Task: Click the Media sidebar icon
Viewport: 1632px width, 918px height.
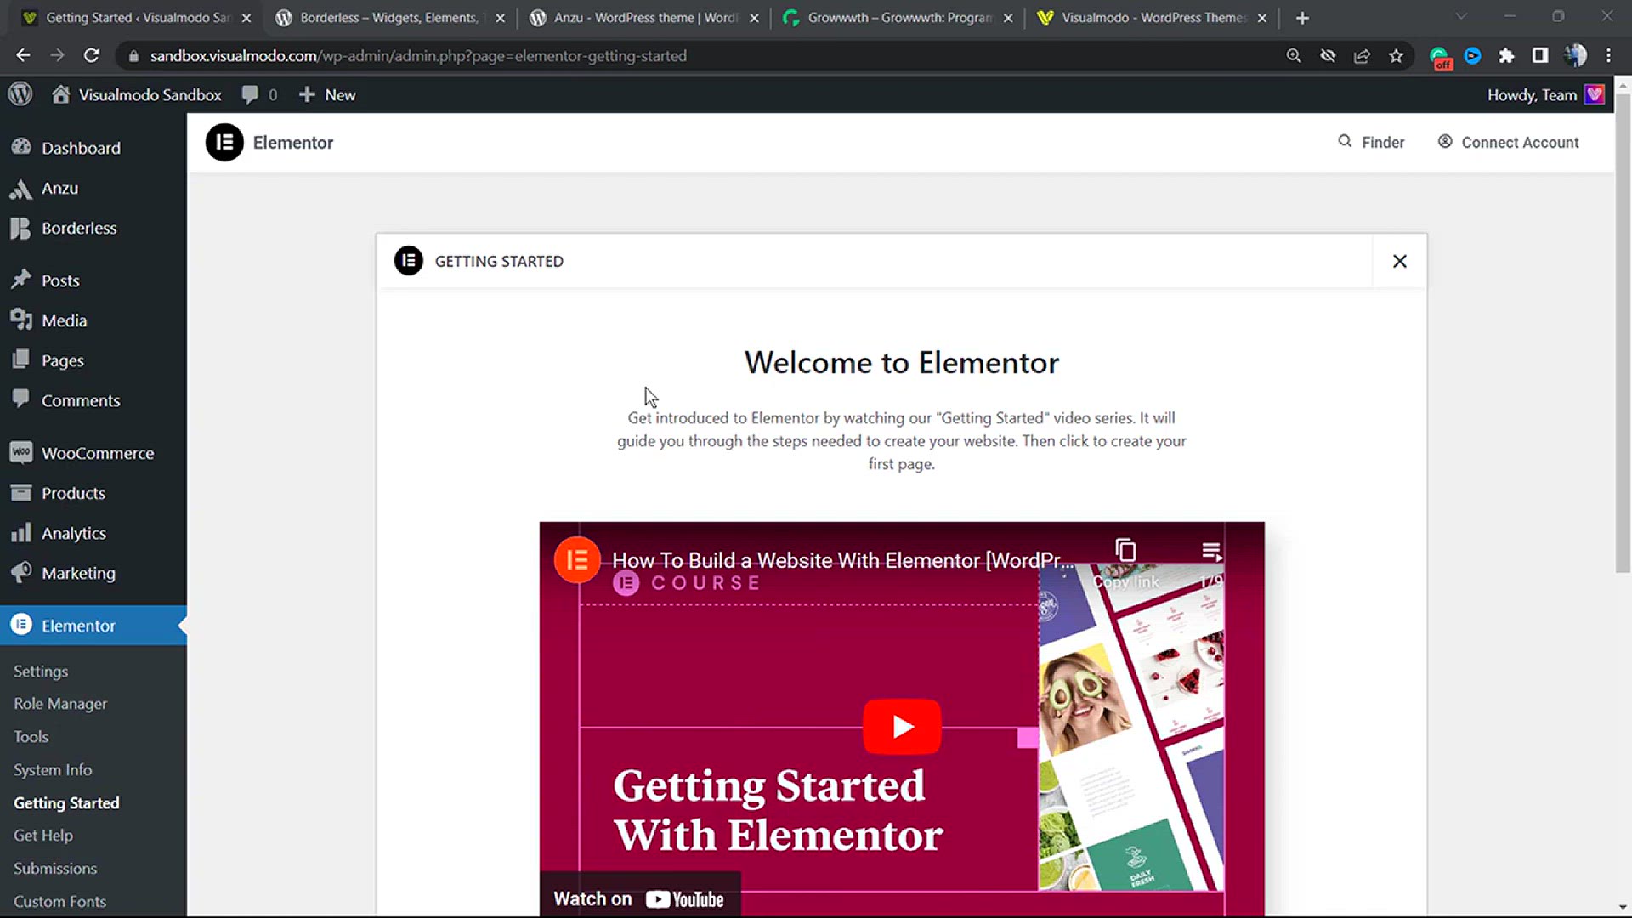Action: 21,320
